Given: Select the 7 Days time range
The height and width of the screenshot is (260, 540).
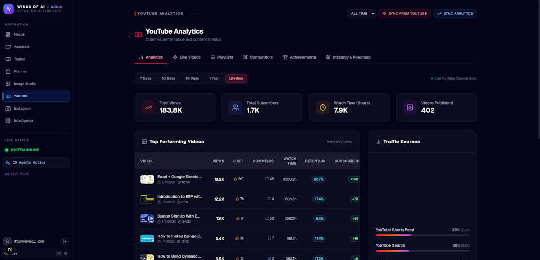Looking at the screenshot, I should tap(145, 79).
